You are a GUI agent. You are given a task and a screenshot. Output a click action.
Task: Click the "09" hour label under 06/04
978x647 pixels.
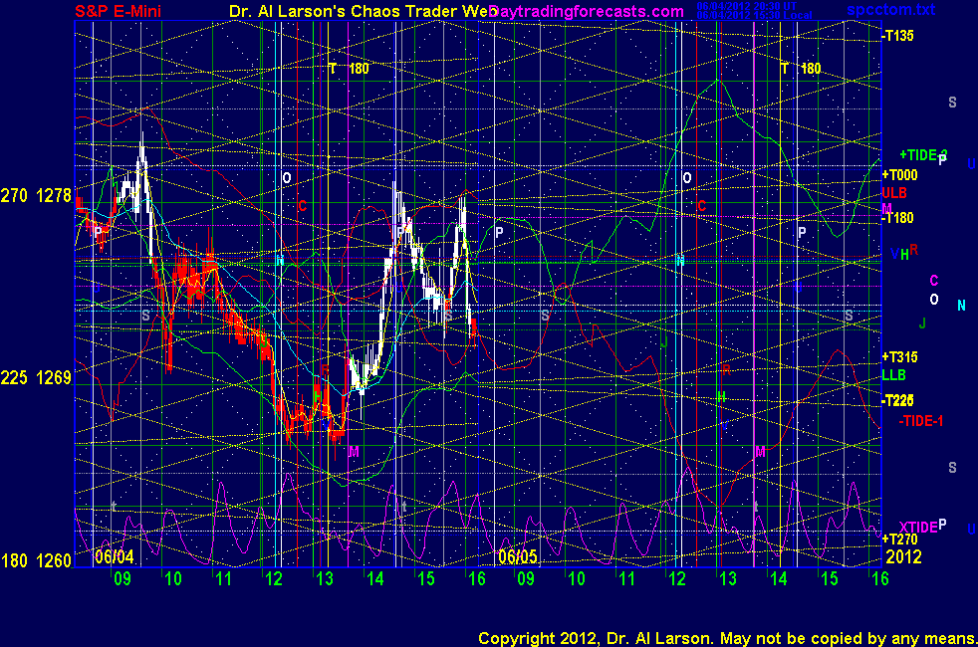coord(122,579)
